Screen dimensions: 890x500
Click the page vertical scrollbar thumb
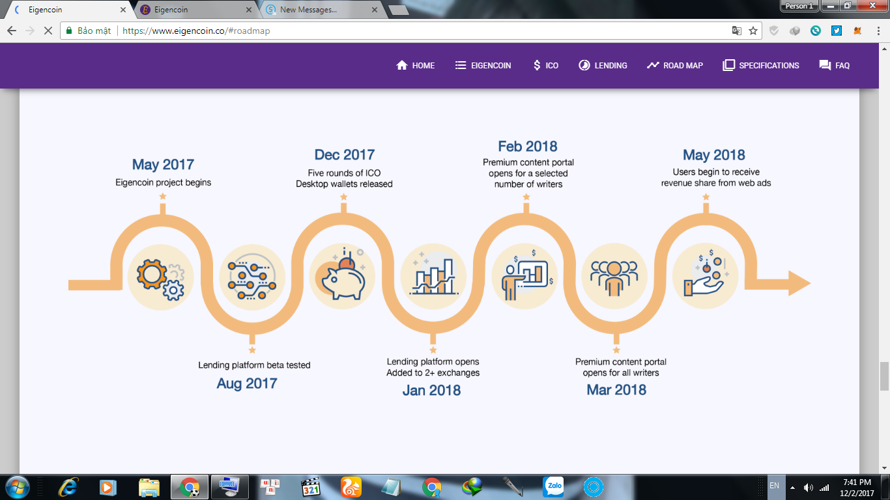883,376
